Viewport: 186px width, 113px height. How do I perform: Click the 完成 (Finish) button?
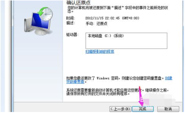tap(143, 109)
